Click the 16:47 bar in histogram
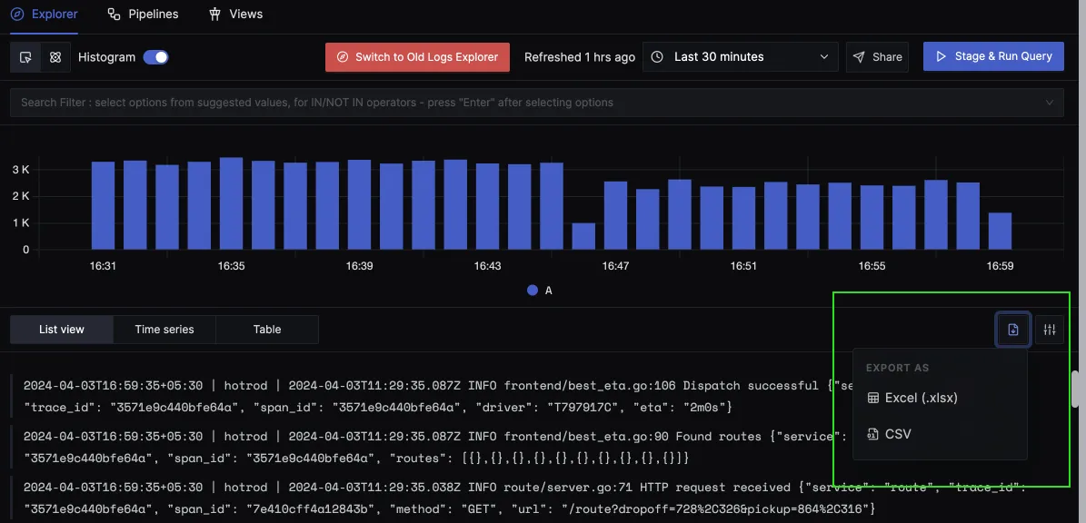The image size is (1086, 523). tap(616, 215)
